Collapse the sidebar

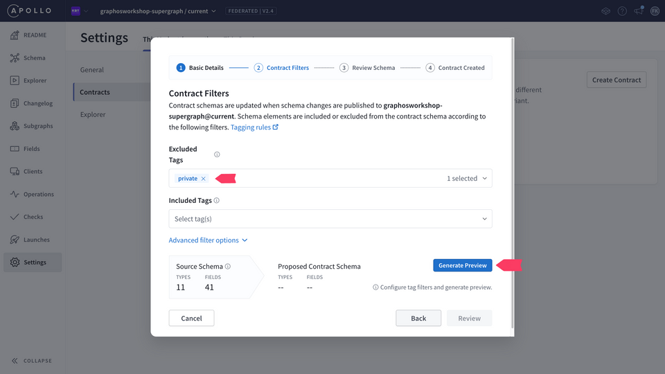tap(32, 361)
